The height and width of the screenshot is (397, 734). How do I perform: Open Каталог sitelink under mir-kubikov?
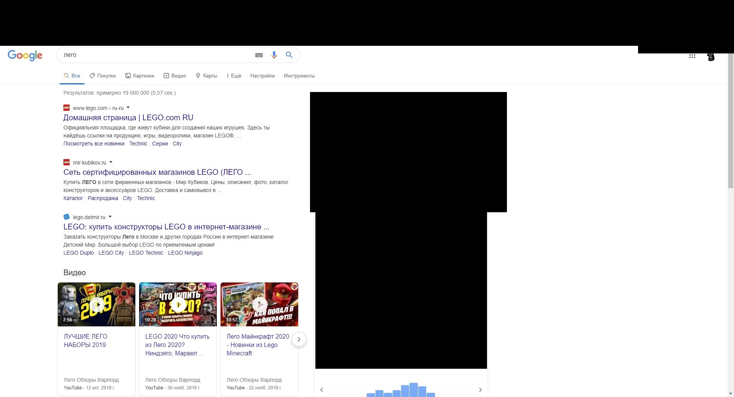click(73, 198)
